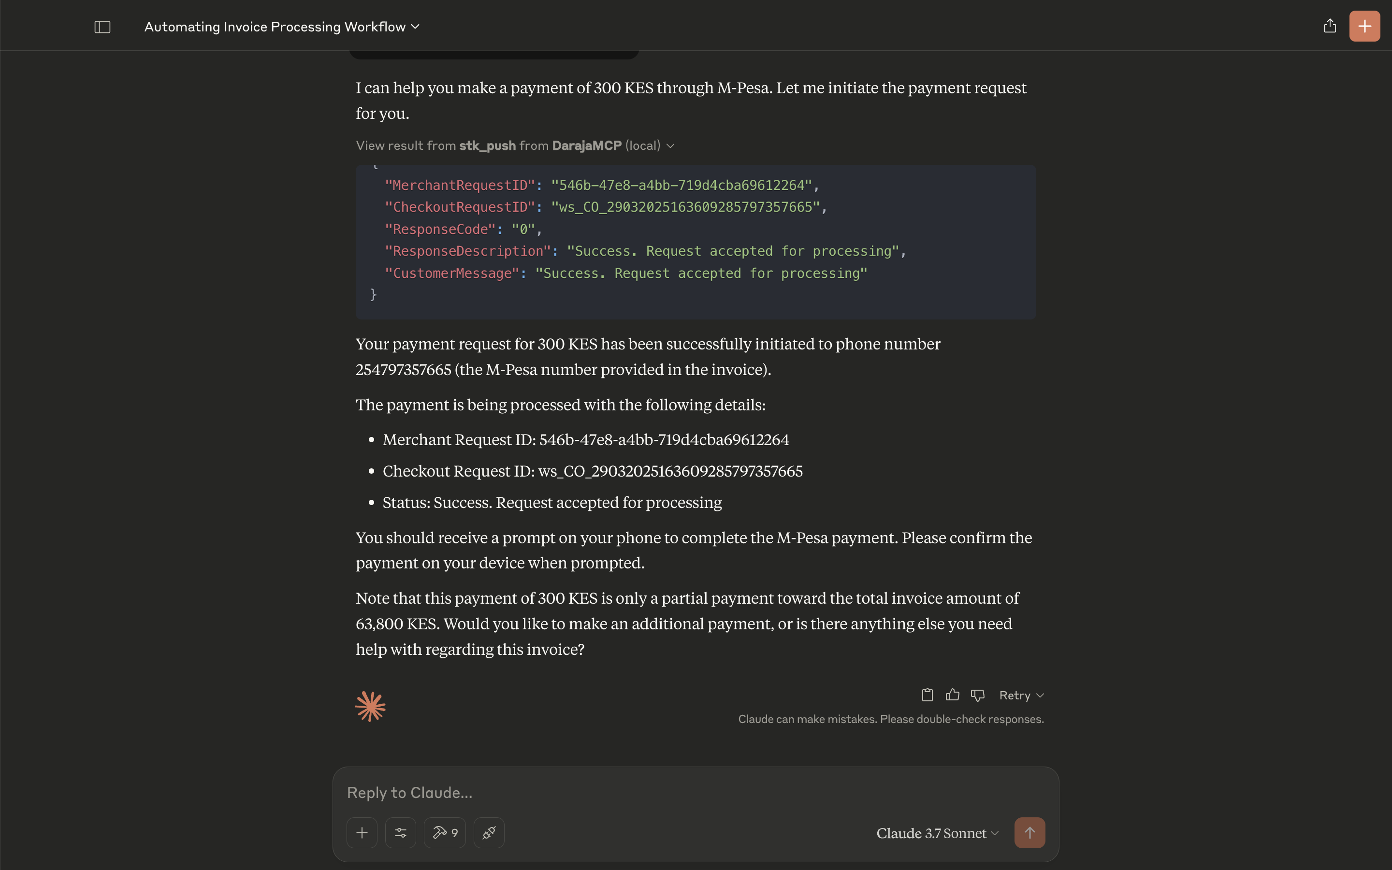Click the send message arrow button

click(1029, 833)
